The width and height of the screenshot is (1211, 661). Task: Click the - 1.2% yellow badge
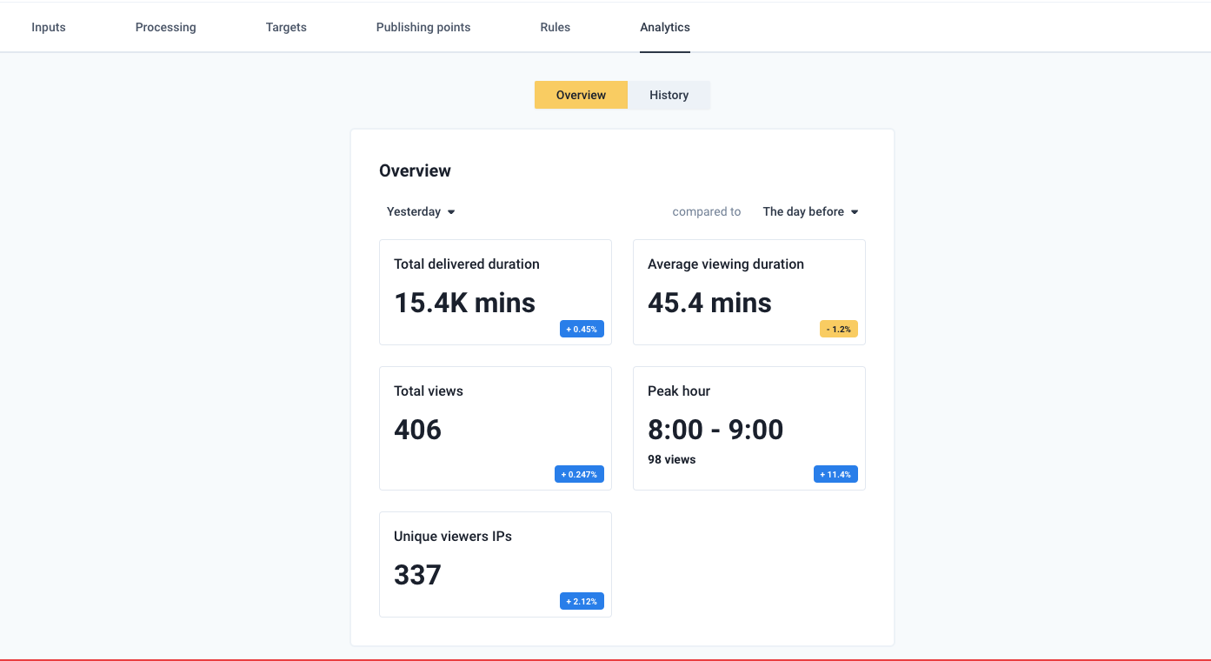839,330
